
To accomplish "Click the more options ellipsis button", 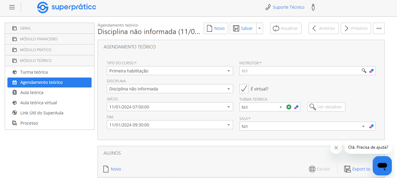I will [379, 28].
